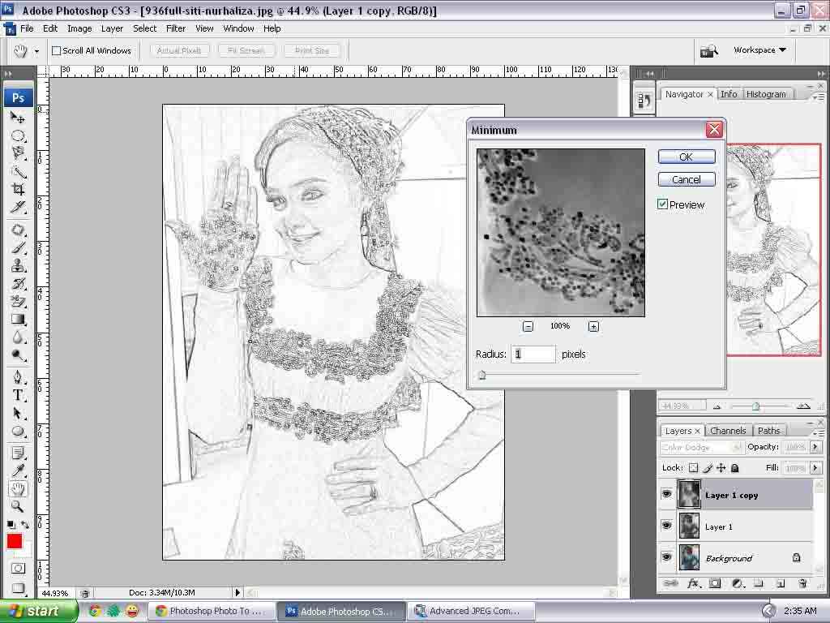Click the Go to Bridge icon
830x623 pixels.
click(x=708, y=51)
